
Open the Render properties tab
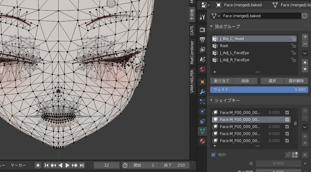click(x=202, y=30)
